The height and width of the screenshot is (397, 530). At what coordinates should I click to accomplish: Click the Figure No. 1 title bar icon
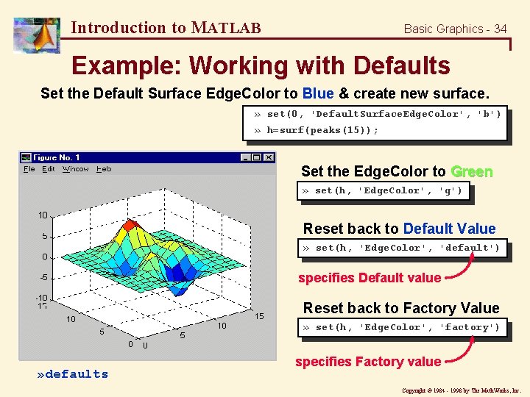pos(26,157)
